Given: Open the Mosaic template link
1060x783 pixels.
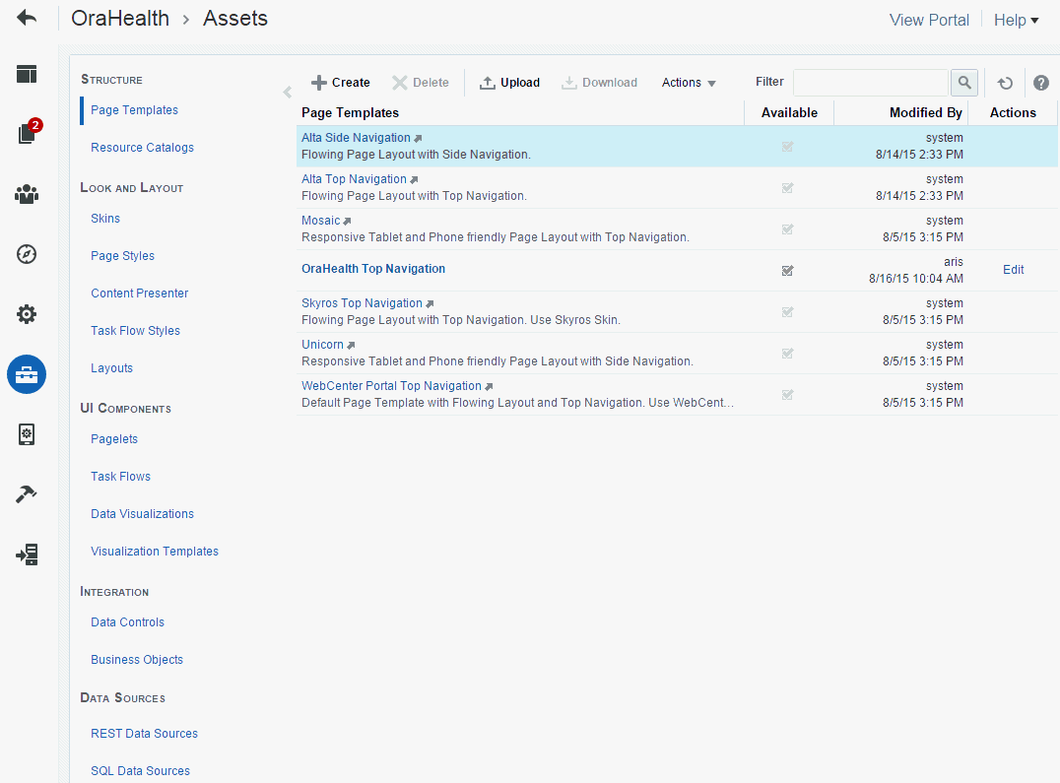Looking at the screenshot, I should point(320,221).
